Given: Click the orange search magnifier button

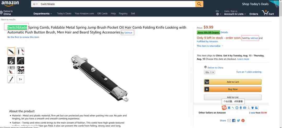Looking at the screenshot, I should point(199,4).
